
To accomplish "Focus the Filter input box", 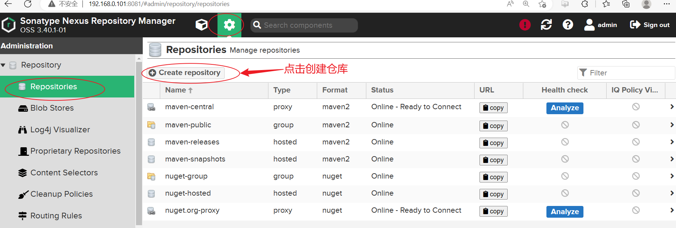I will click(x=626, y=73).
